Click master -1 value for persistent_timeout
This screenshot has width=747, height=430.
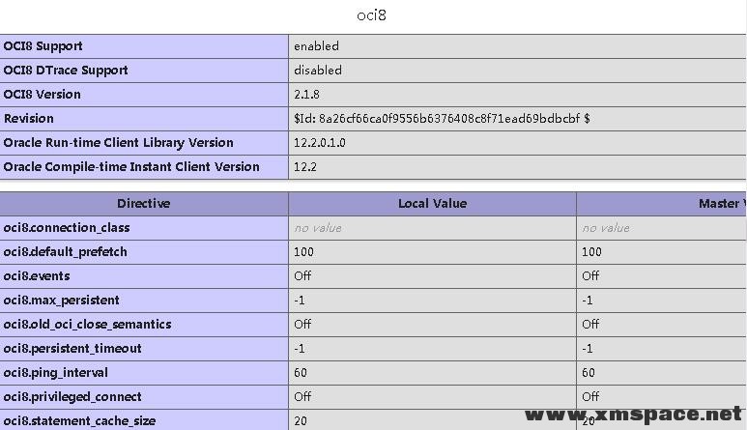point(587,349)
